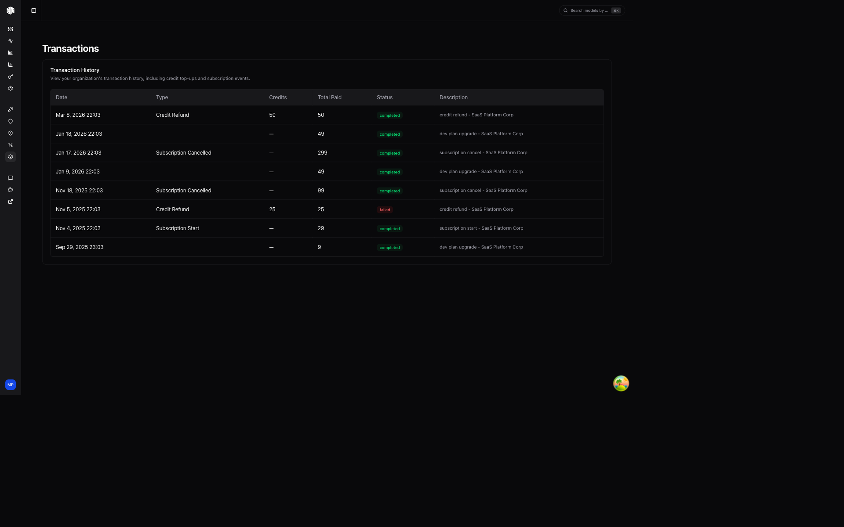Open the dashboard grid icon
This screenshot has height=527, width=844.
pos(11,29)
